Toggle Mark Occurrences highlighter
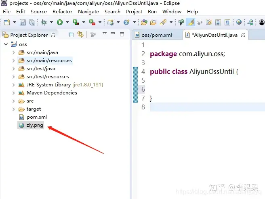The height and width of the screenshot is (199, 265). [191, 22]
